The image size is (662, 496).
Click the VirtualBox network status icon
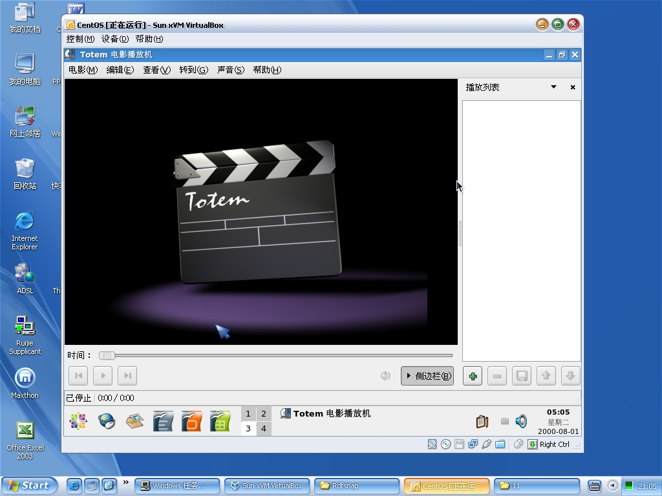[473, 444]
